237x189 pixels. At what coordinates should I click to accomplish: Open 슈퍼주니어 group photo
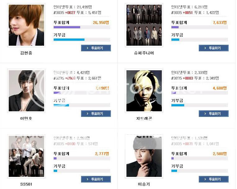(x=144, y=25)
